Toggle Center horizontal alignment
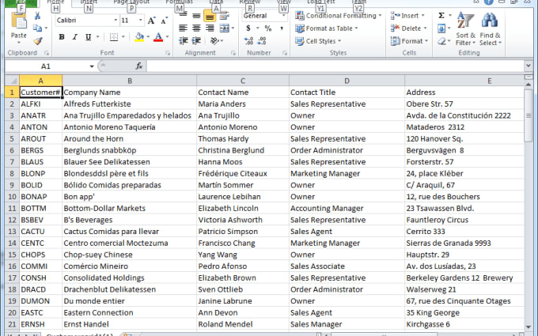The width and height of the screenshot is (538, 336). click(196, 28)
